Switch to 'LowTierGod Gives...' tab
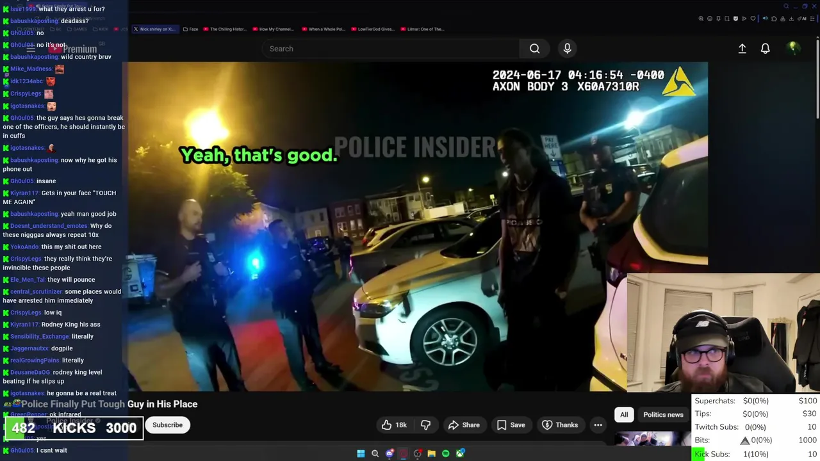The image size is (820, 461). tap(372, 29)
